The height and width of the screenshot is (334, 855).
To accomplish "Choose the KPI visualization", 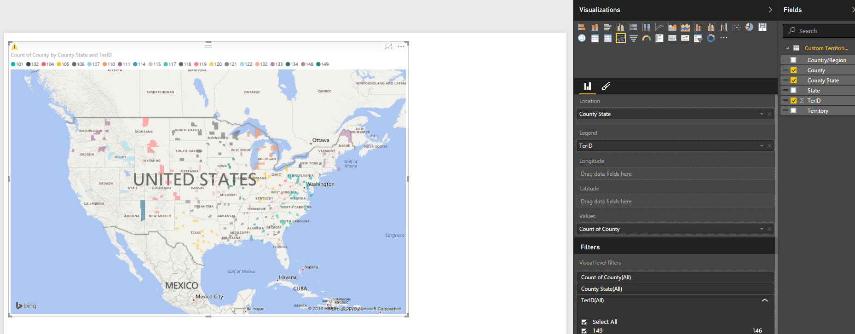I will (685, 38).
